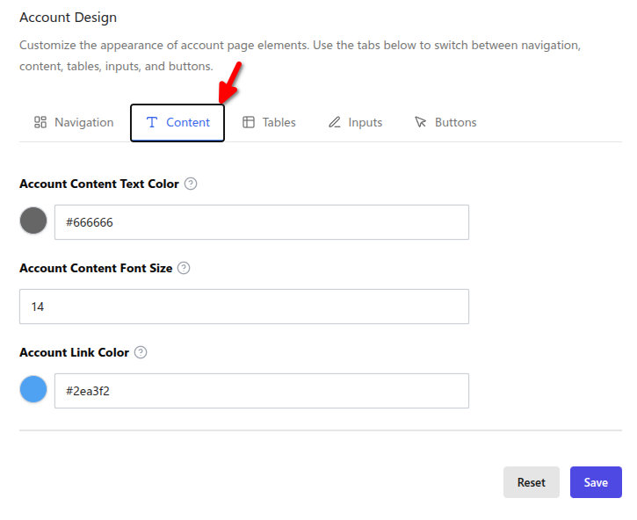The height and width of the screenshot is (520, 637).
Task: Open the Inputs tab
Action: (356, 122)
